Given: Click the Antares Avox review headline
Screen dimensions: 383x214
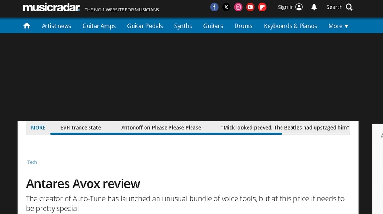Looking at the screenshot, I should point(83,184).
